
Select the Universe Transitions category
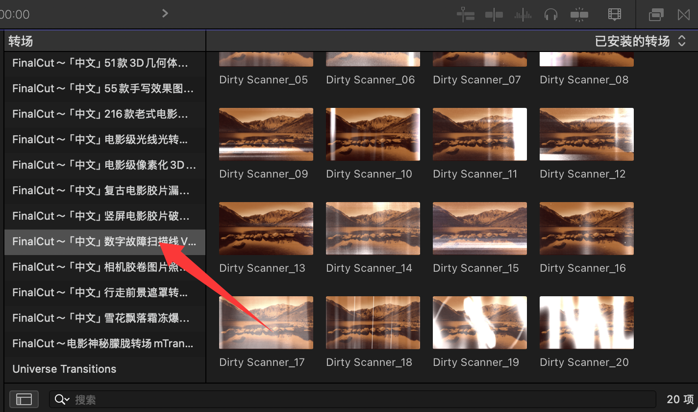(64, 369)
